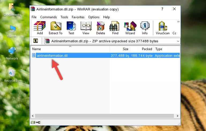Open the Extract To tool

tap(55, 28)
